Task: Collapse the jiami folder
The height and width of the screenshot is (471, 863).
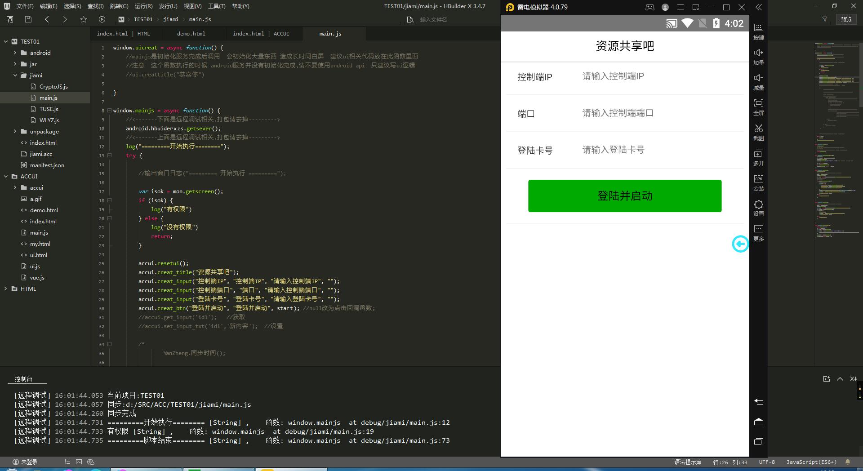Action: click(15, 75)
